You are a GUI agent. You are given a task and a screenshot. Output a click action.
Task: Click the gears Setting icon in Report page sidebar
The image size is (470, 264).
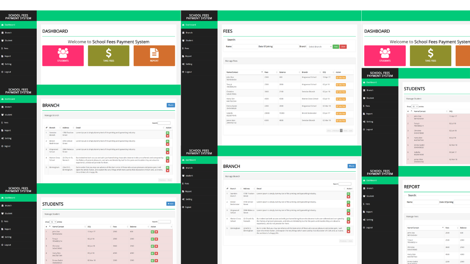[x=364, y=220]
